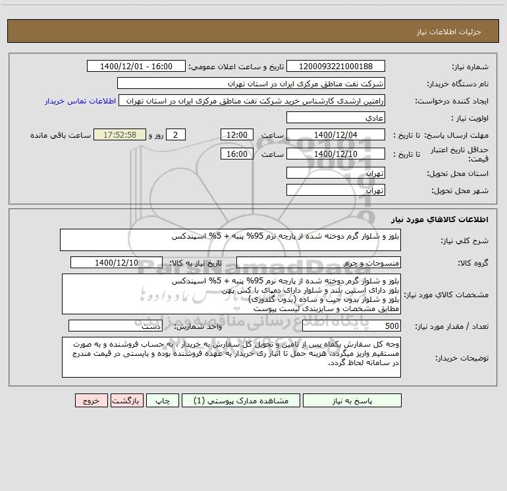
Task: Click the شهر محل تحویل label
Action: pyautogui.click(x=460, y=190)
